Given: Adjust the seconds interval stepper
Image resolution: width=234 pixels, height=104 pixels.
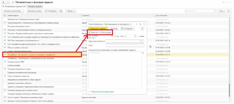Looking at the screenshot, I should (136, 36).
